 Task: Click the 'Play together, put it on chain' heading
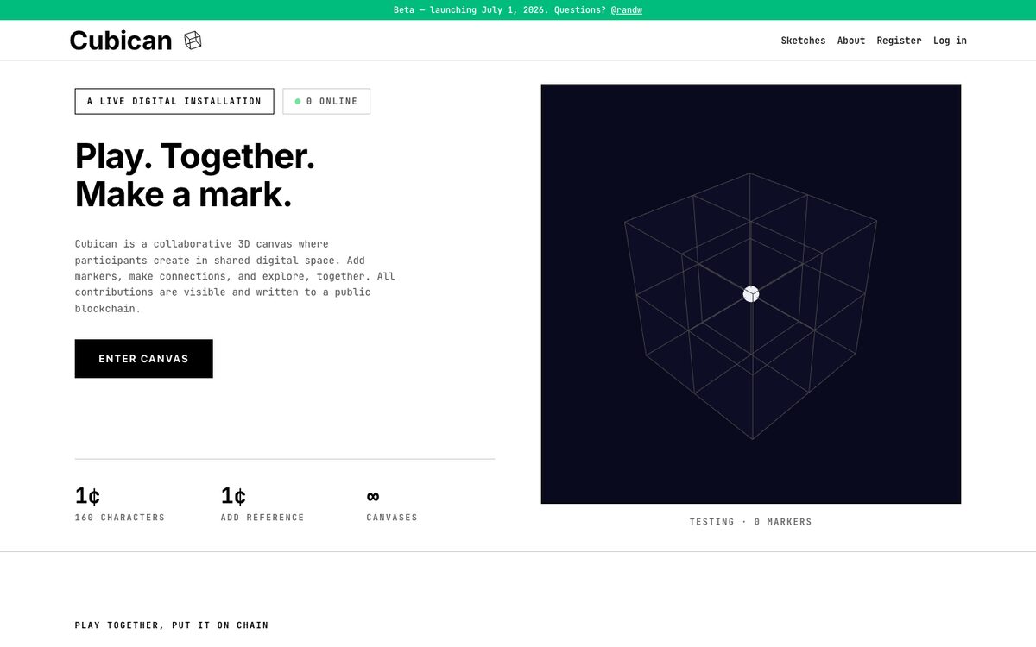click(x=172, y=625)
